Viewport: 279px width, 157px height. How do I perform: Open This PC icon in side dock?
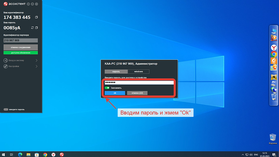click(274, 31)
